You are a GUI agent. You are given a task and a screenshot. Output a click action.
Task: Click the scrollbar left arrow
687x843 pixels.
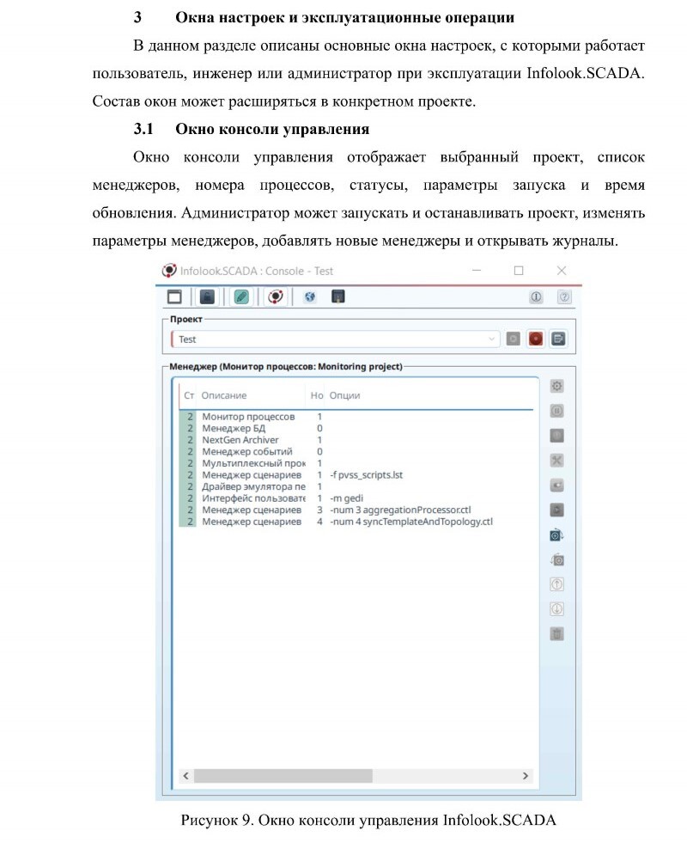[x=185, y=776]
